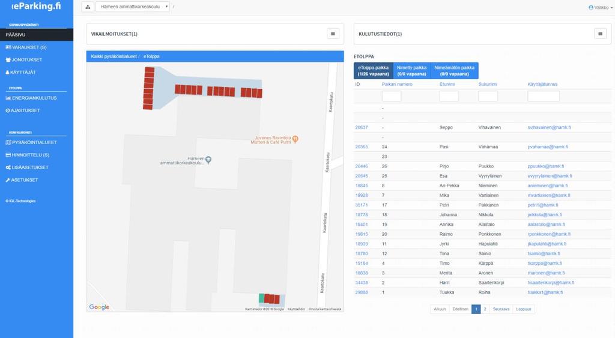The image size is (615, 338).
Task: Select the Nimetty paikka tab
Action: [411, 71]
